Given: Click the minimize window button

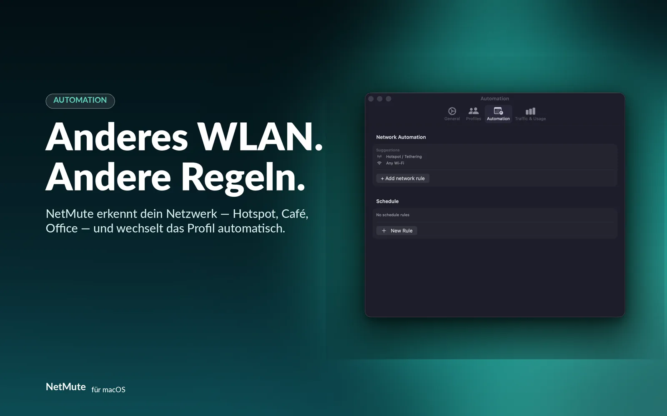Looking at the screenshot, I should click(x=380, y=99).
